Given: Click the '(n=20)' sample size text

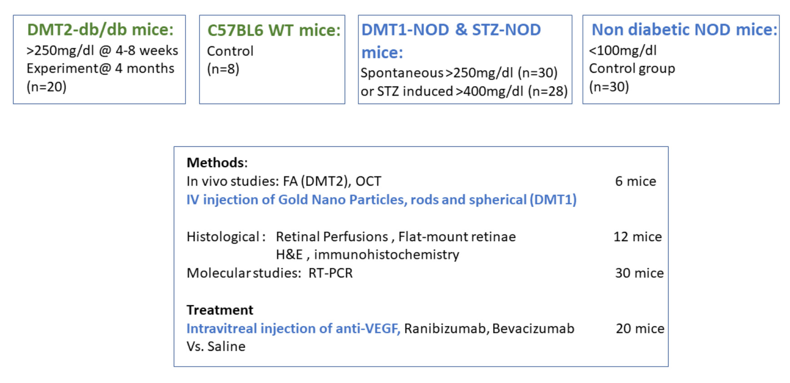Looking at the screenshot, I should click(x=47, y=87).
